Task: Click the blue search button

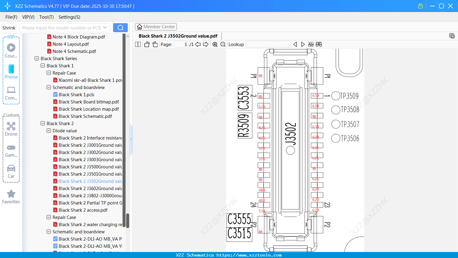Action: (120, 28)
